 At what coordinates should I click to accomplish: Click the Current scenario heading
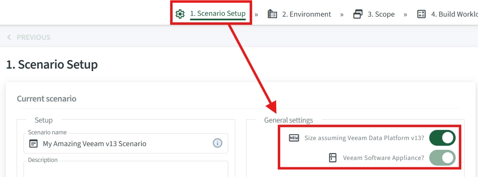47,99
